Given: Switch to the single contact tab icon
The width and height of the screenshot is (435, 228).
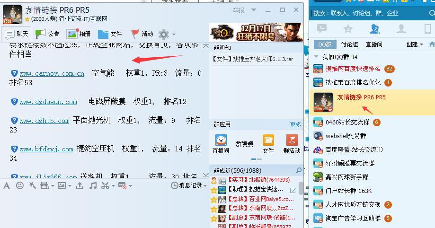Looking at the screenshot, I should coord(401,28).
